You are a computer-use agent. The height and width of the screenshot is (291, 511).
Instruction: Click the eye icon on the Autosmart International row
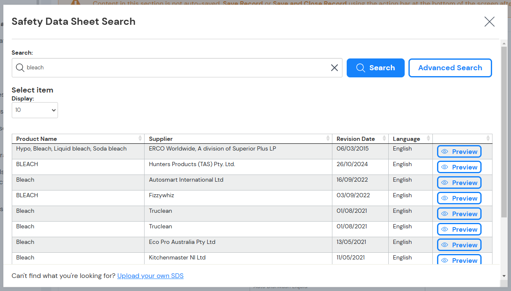click(445, 183)
